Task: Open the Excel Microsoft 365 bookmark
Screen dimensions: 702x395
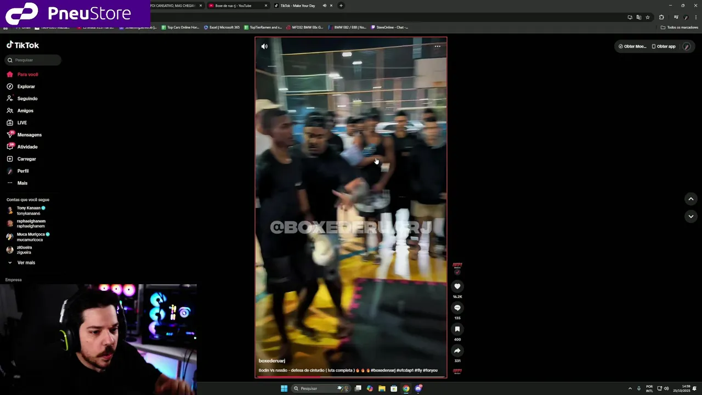Action: 222,27
